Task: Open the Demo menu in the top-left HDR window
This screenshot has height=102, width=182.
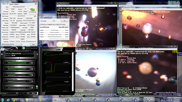Action: point(67,6)
